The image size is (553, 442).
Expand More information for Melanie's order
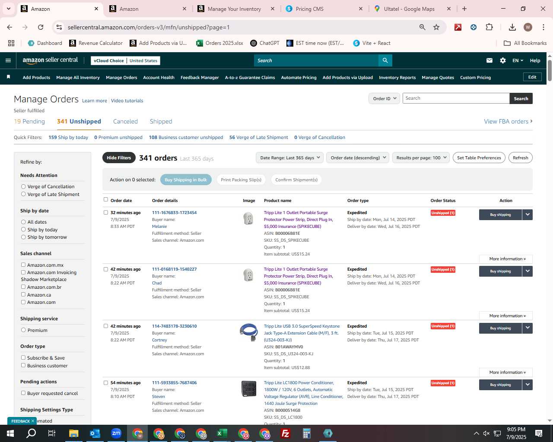coord(506,259)
